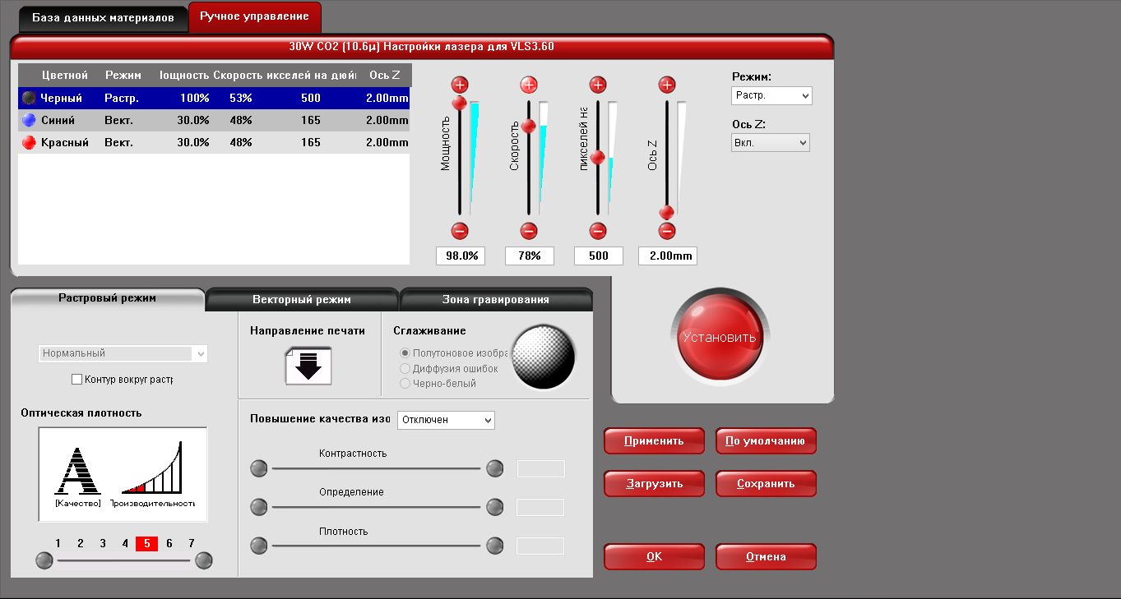This screenshot has width=1121, height=599.
Task: Select the Ручное управление tab
Action: coord(255,17)
